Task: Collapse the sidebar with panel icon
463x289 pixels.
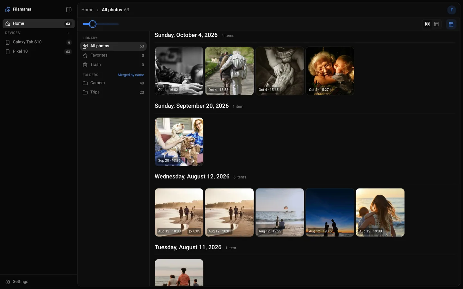Action: (69, 10)
